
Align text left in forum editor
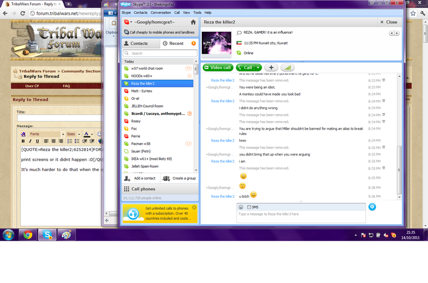46,141
